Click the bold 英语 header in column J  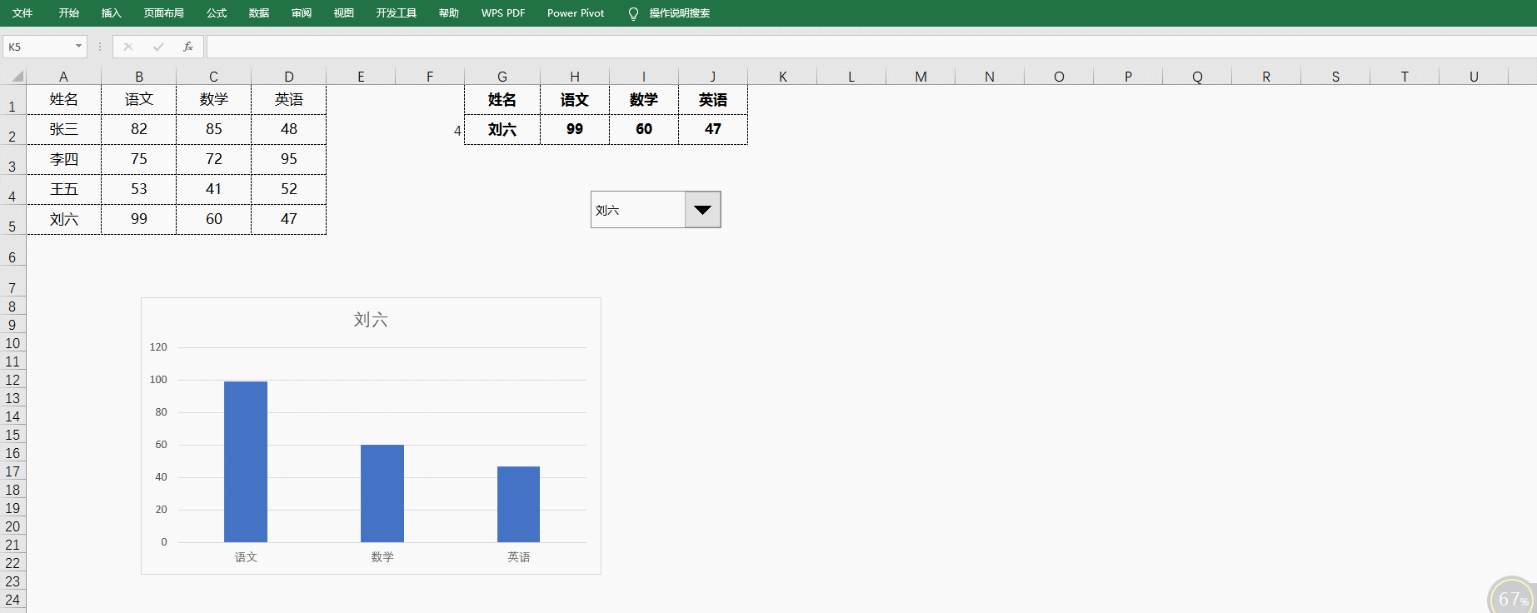click(x=713, y=100)
